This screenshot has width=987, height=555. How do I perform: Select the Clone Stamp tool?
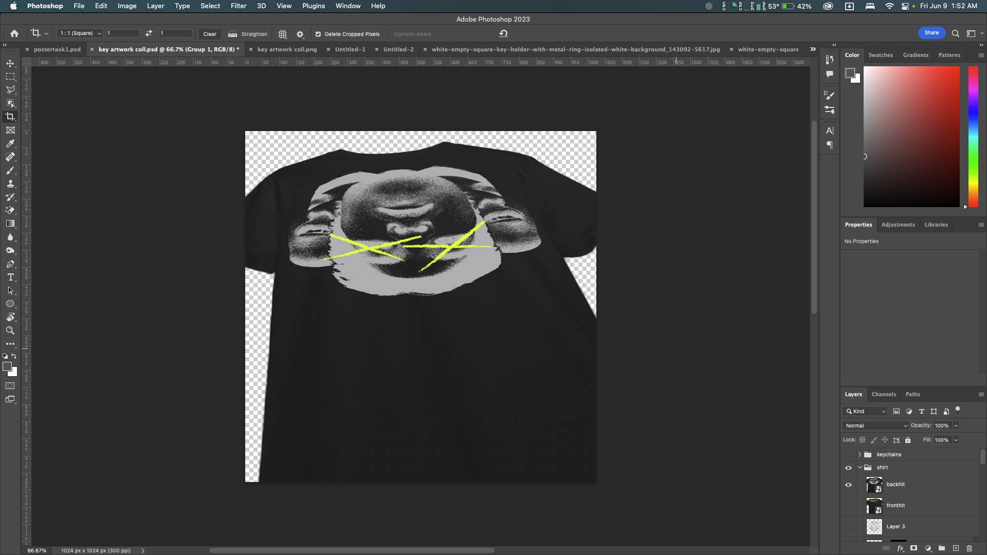click(x=10, y=184)
